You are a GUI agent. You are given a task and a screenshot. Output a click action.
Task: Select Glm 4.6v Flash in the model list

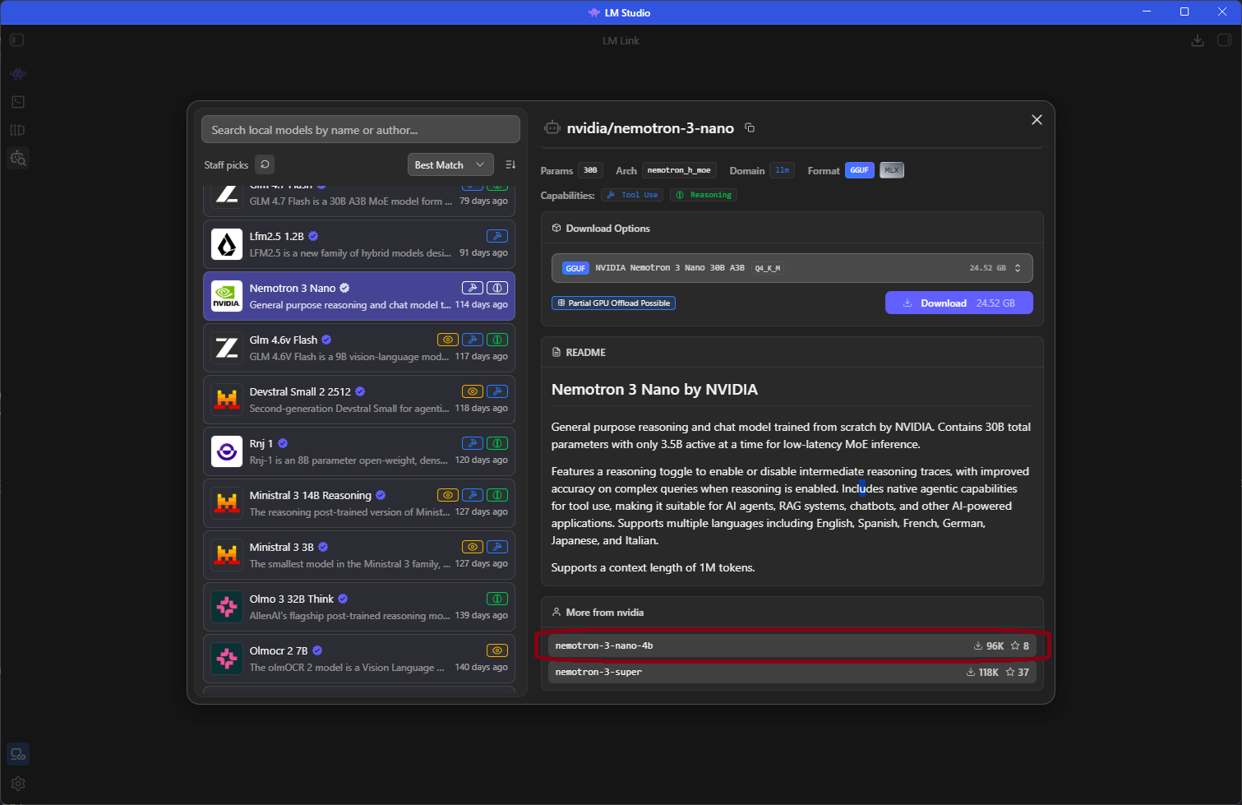[x=359, y=348]
